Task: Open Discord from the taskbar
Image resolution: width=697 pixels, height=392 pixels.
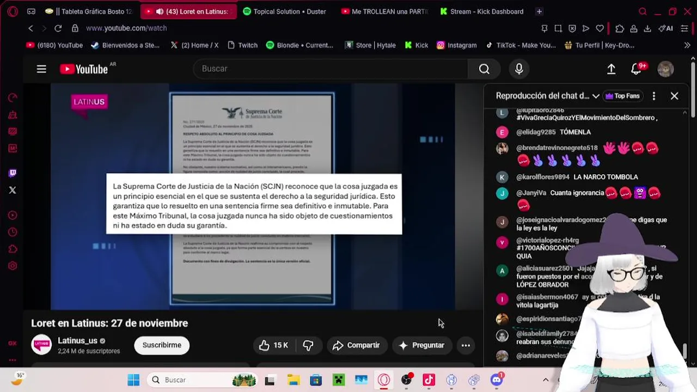Action: coord(496,379)
